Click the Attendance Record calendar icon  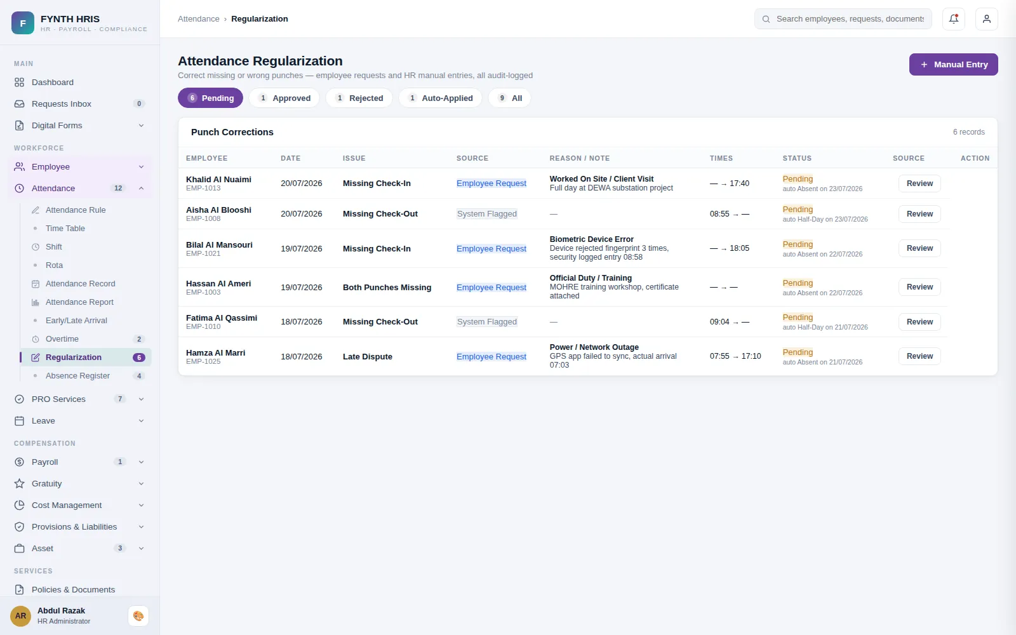pyautogui.click(x=36, y=284)
